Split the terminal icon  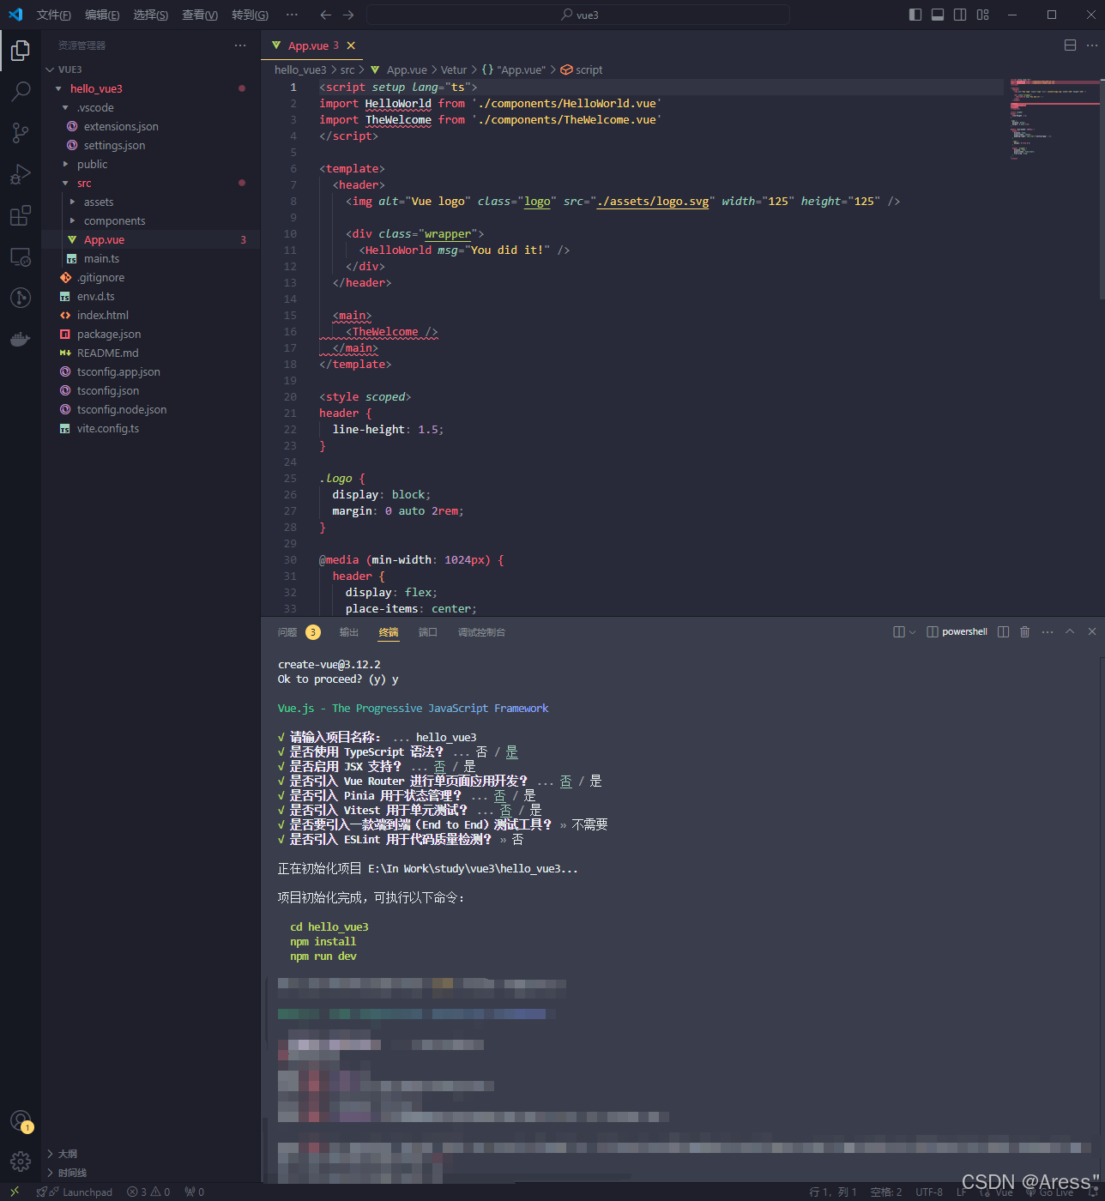1003,631
